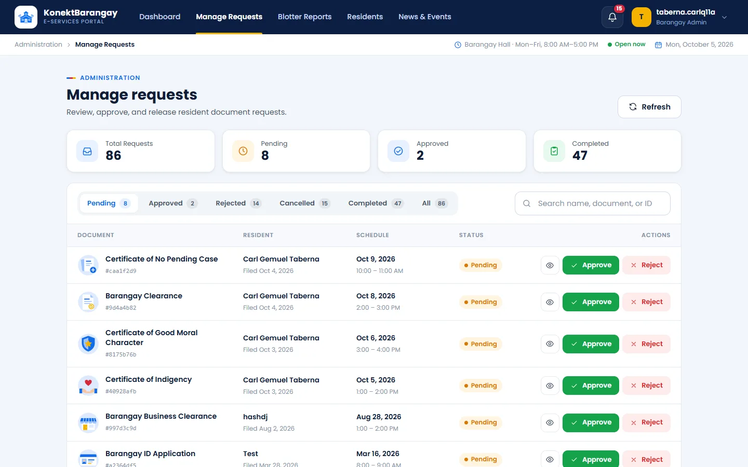
Task: View Barangay Business Clearance request details
Action: tap(550, 422)
